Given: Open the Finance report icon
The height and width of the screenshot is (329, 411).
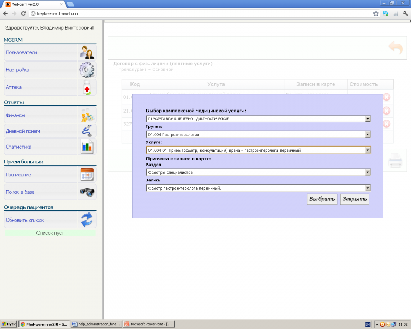Looking at the screenshot, I should tap(86, 116).
